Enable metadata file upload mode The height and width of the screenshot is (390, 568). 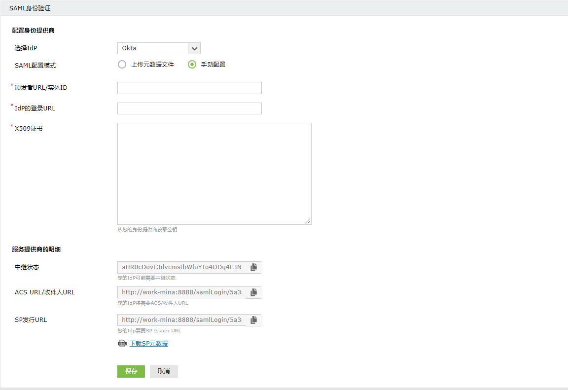[122, 64]
